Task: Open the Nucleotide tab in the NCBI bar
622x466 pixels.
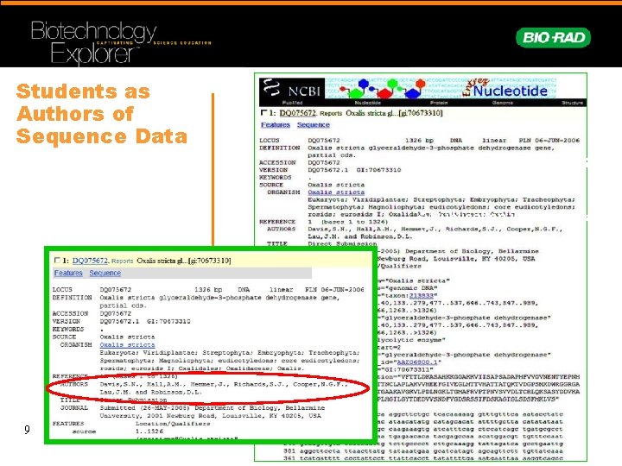Action: [368, 103]
